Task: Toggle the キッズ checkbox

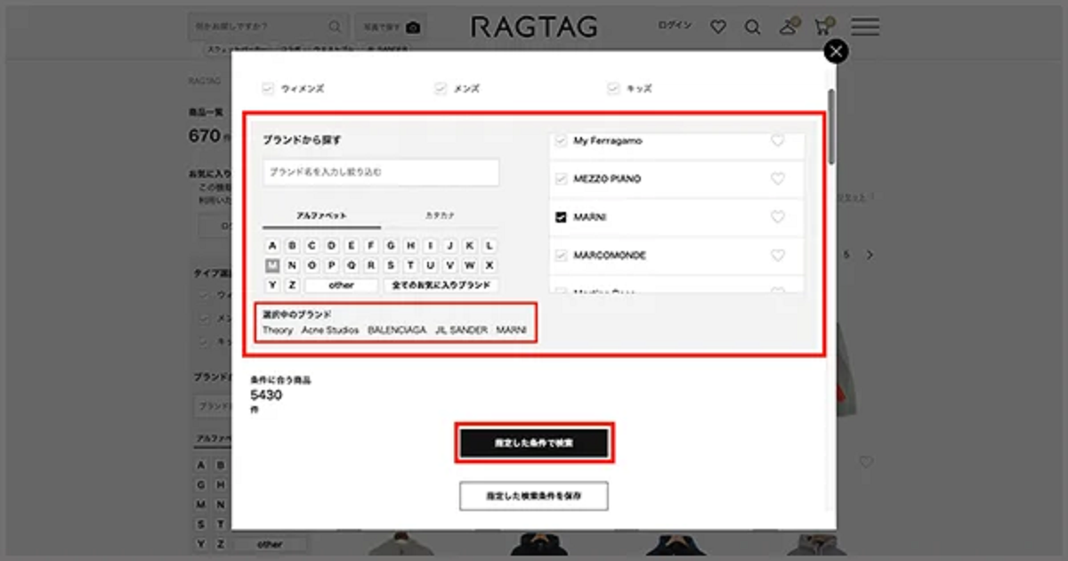Action: [612, 88]
